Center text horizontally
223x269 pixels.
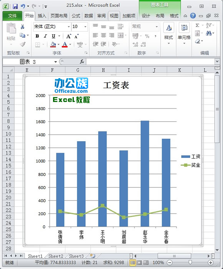coord(103,35)
